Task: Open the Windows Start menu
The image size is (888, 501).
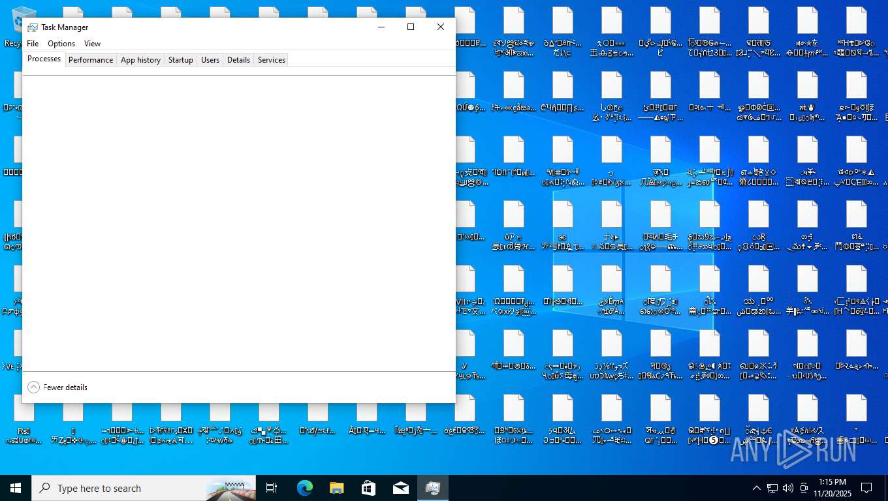Action: click(x=16, y=488)
